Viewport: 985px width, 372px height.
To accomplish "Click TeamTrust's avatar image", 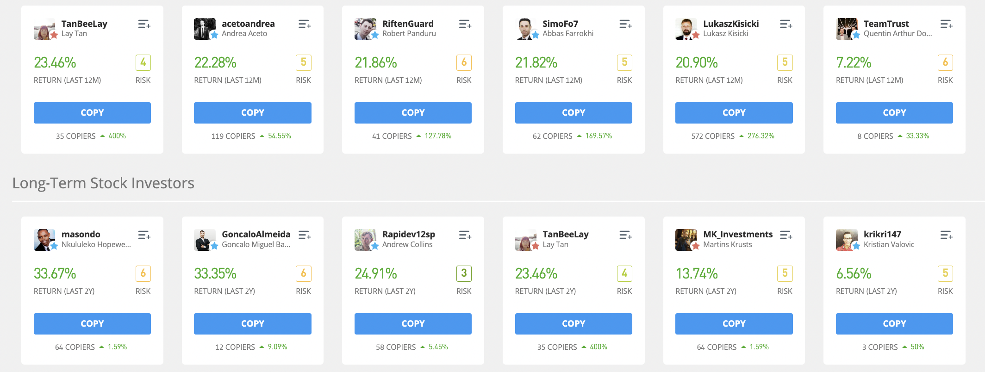I will [846, 29].
